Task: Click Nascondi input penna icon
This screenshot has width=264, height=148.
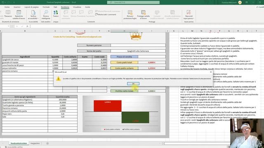Action: point(189,12)
